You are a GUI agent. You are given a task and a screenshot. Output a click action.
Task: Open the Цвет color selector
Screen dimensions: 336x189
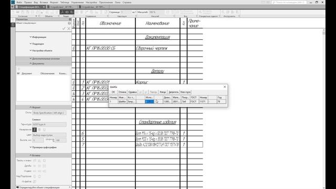(49, 135)
